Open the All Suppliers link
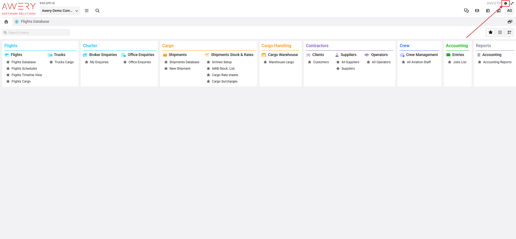The width and height of the screenshot is (516, 239). 350,62
